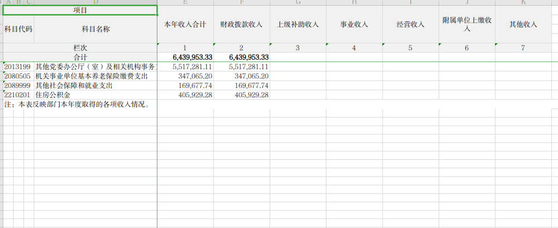Click the note cell starting with 注：本表反映
The width and height of the screenshot is (558, 228).
click(77, 104)
